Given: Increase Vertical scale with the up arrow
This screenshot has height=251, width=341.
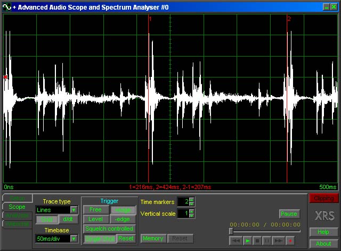Looking at the screenshot, I should click(x=191, y=211).
